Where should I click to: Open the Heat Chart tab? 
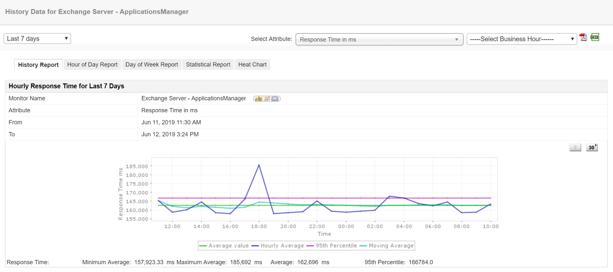(252, 64)
